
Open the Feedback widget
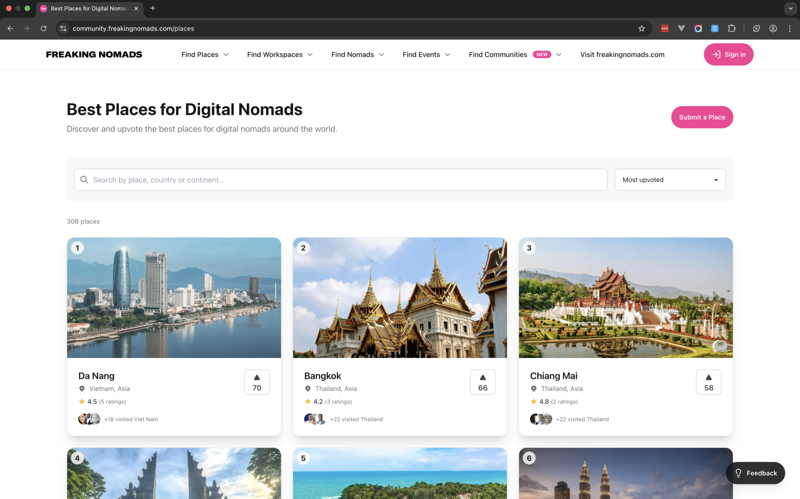(x=756, y=473)
